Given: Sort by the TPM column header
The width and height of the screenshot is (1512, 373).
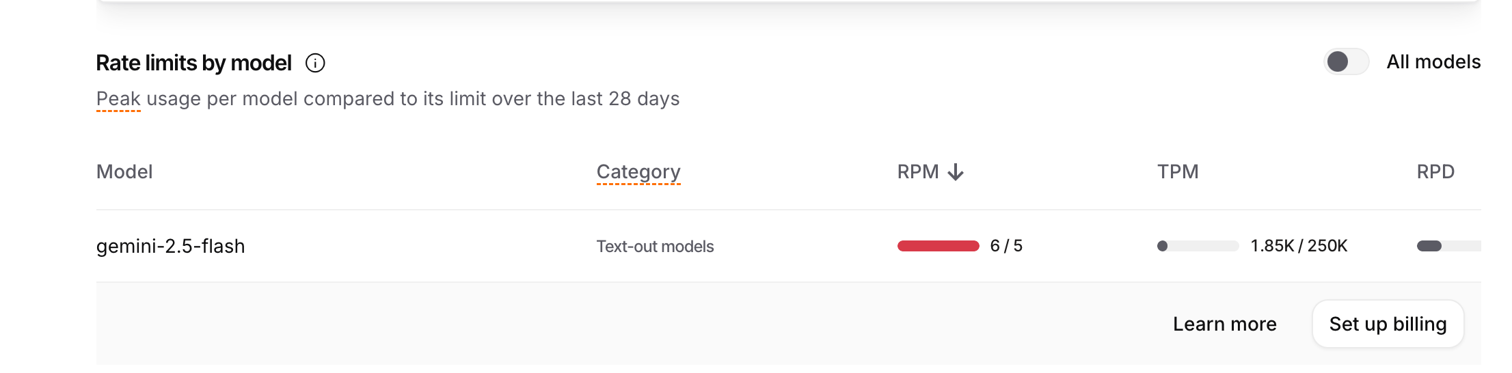Looking at the screenshot, I should pyautogui.click(x=1178, y=172).
